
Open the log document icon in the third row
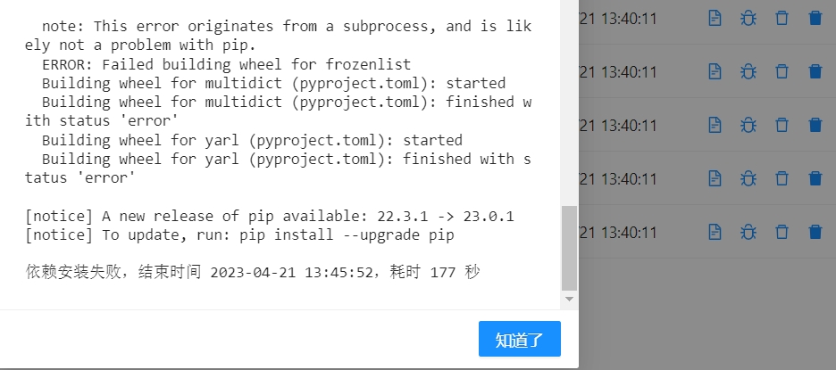(715, 125)
